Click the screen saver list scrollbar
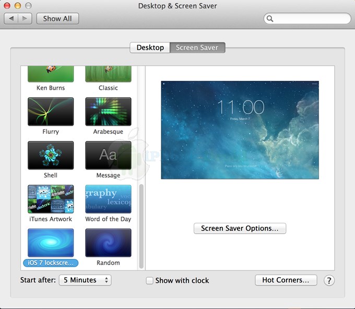Screen dimensions: 355x309 (140, 224)
